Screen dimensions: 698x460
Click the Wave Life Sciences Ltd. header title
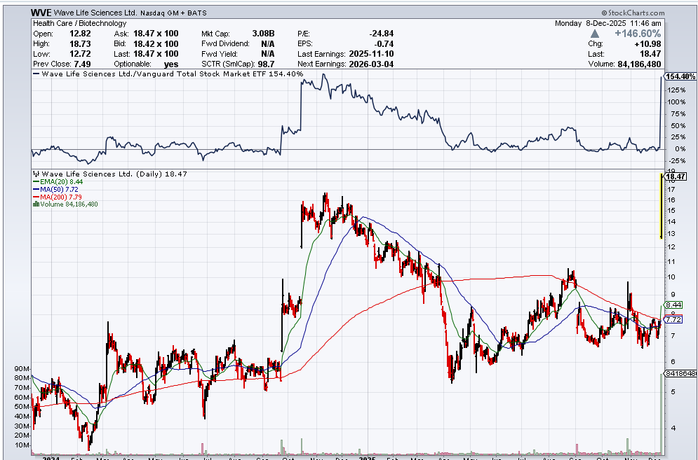click(95, 13)
